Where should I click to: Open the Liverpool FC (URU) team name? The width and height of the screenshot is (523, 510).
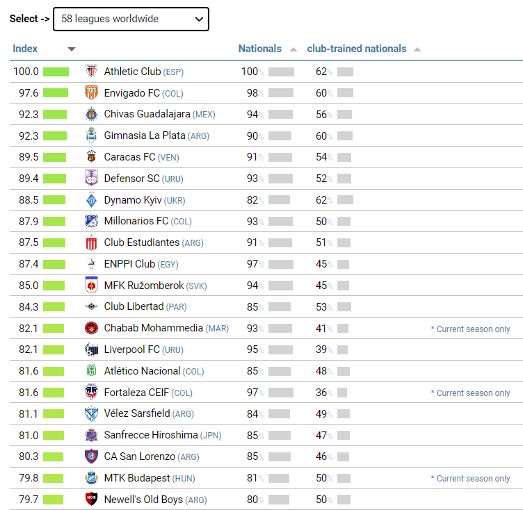134,349
